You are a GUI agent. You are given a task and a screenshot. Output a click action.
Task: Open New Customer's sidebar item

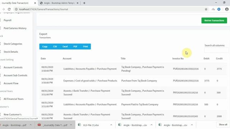click(x=13, y=115)
